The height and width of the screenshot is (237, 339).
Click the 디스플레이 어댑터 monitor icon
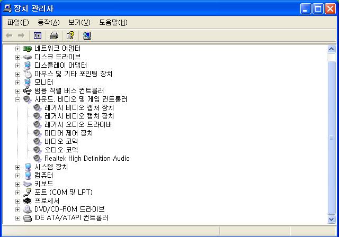(28, 66)
